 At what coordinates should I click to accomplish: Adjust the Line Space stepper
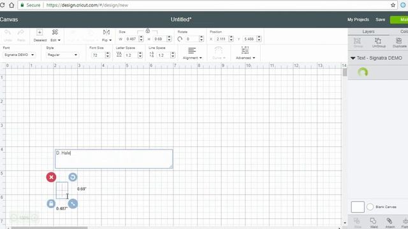[x=173, y=55]
